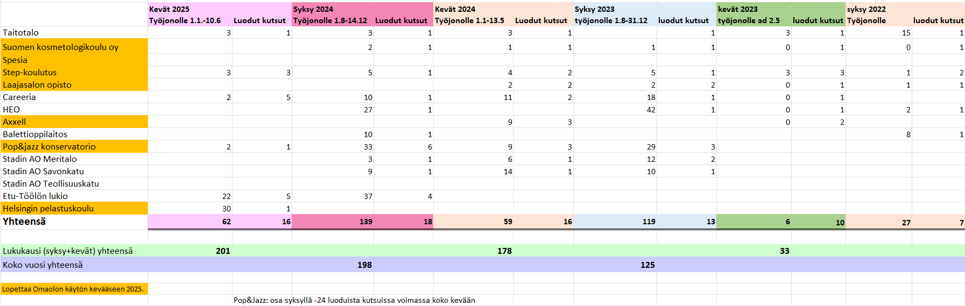
Task: Click the Syksy 2024 total 139 cell
Action: coord(333,222)
